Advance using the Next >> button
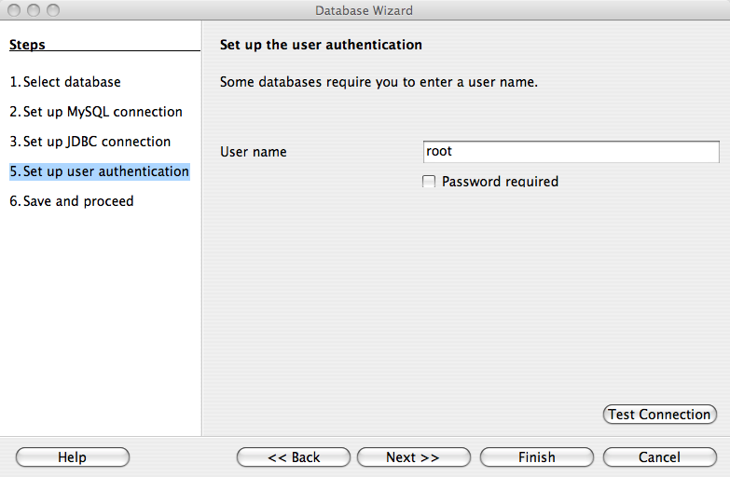This screenshot has height=477, width=730. click(x=413, y=457)
